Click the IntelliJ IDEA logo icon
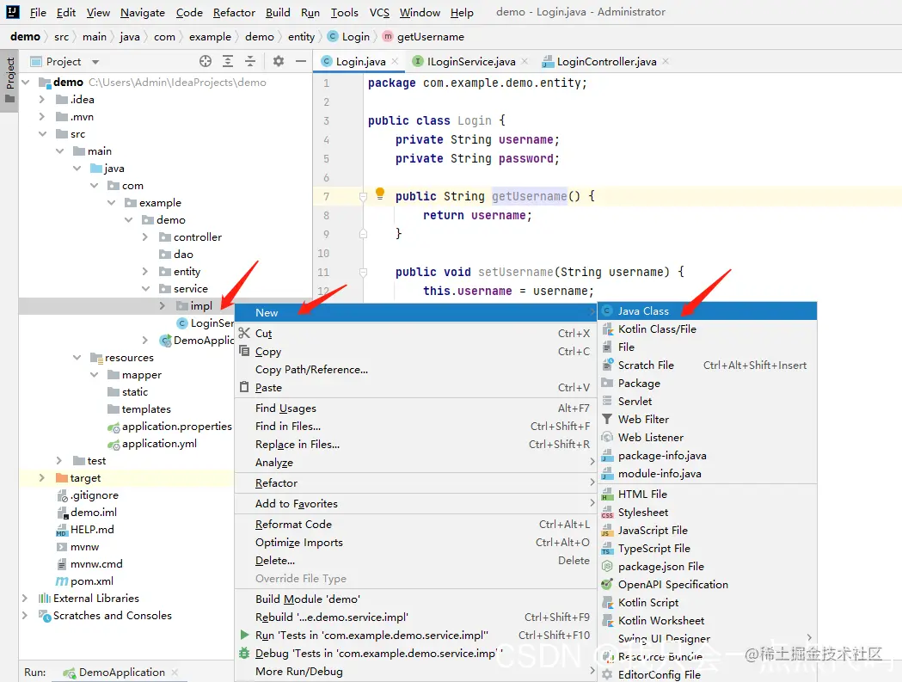The height and width of the screenshot is (682, 902). 13,11
